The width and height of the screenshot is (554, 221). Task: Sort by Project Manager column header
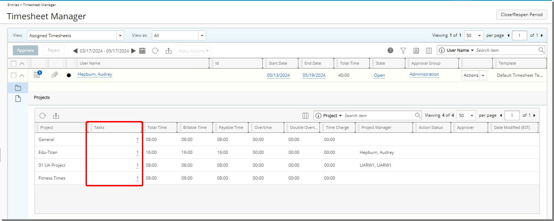[376, 127]
